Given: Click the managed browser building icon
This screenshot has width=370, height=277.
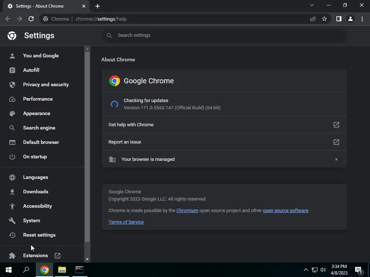Looking at the screenshot, I should coord(112,159).
